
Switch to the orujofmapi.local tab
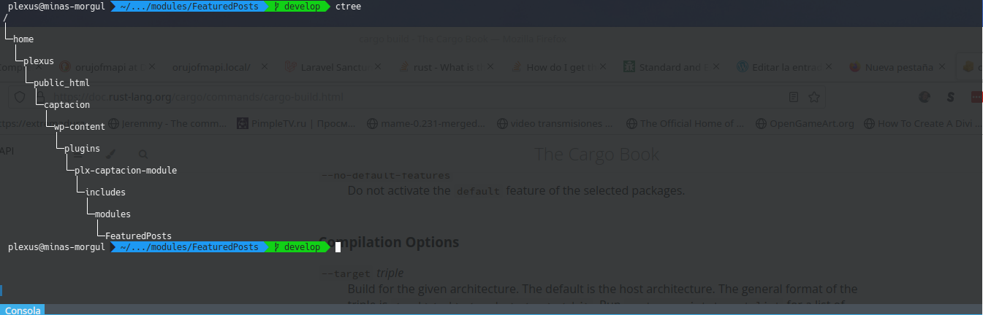click(212, 67)
